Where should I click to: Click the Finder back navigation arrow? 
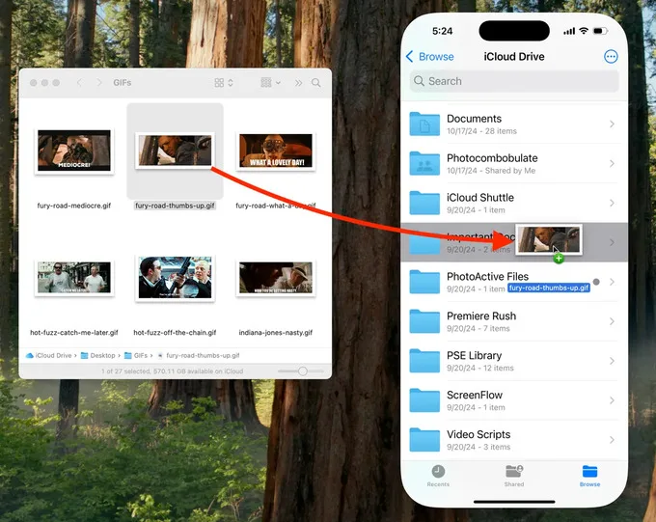coord(79,83)
